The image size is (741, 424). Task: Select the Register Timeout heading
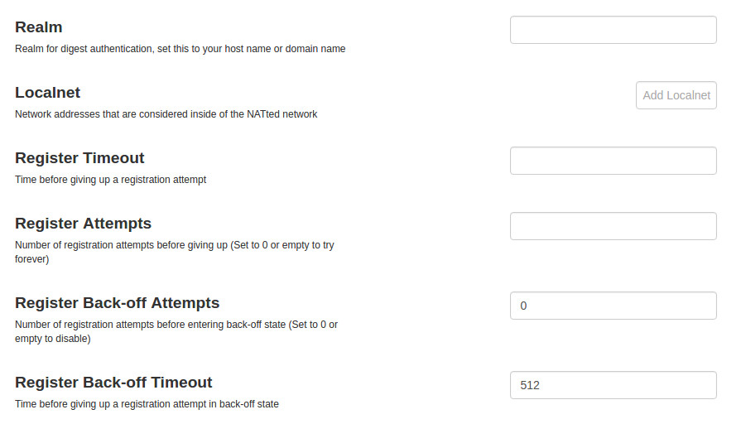click(79, 158)
